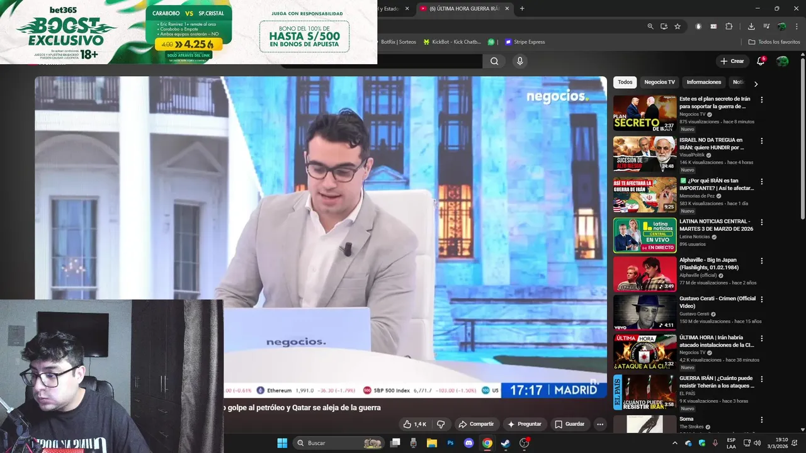
Task: Open Alphaville Big In Japan video
Action: 710,264
